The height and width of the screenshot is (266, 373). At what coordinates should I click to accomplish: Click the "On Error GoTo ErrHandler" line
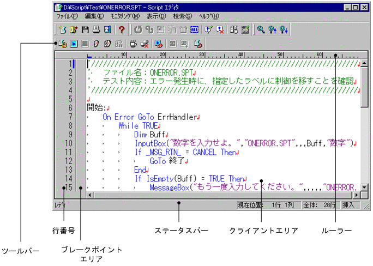151,117
